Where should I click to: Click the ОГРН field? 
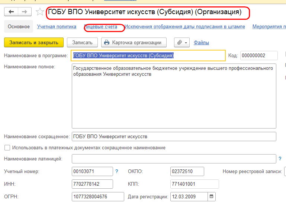pos(98,197)
